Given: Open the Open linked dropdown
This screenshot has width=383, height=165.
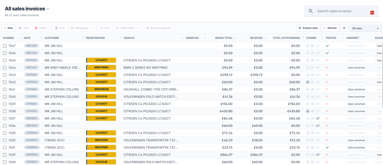Looking at the screenshot, I should [127, 28].
